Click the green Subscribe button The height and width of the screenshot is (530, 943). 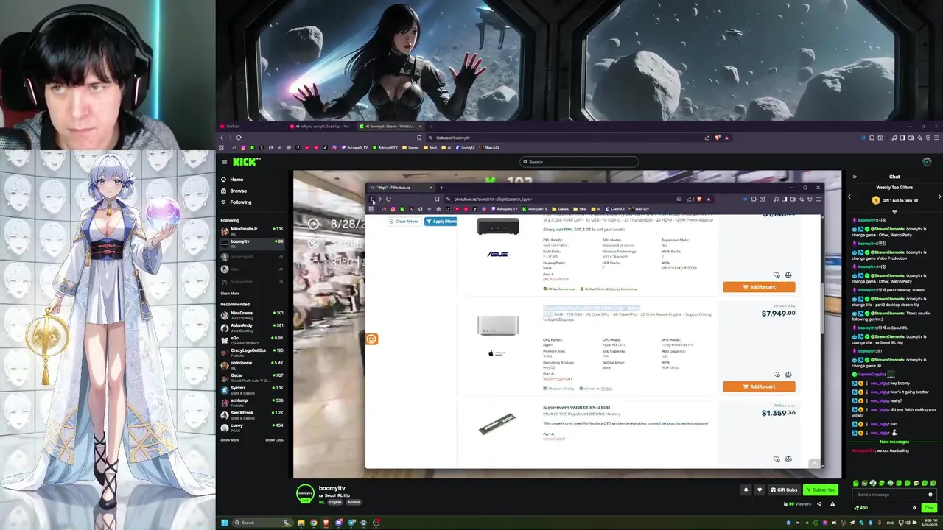click(821, 490)
